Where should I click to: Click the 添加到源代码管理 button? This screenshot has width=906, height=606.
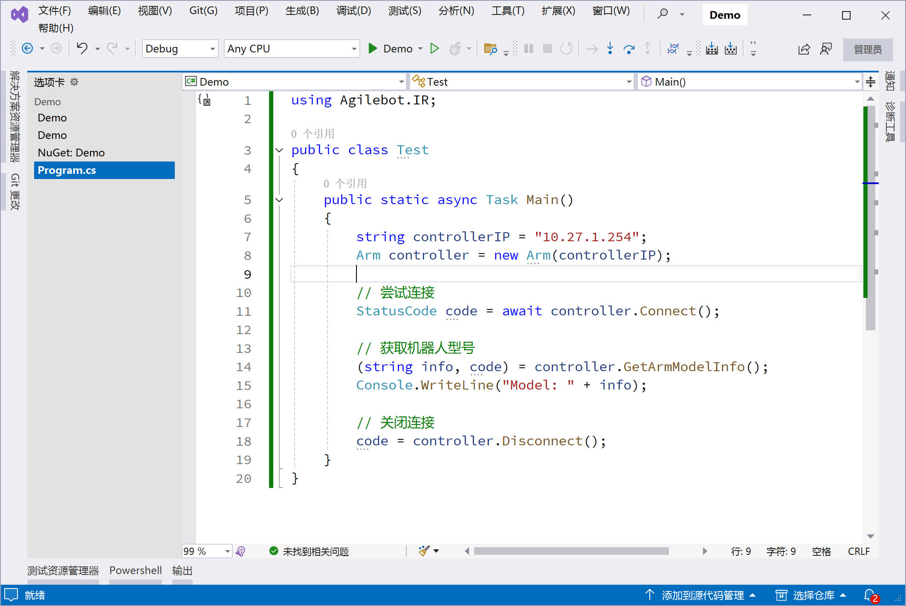coord(702,595)
